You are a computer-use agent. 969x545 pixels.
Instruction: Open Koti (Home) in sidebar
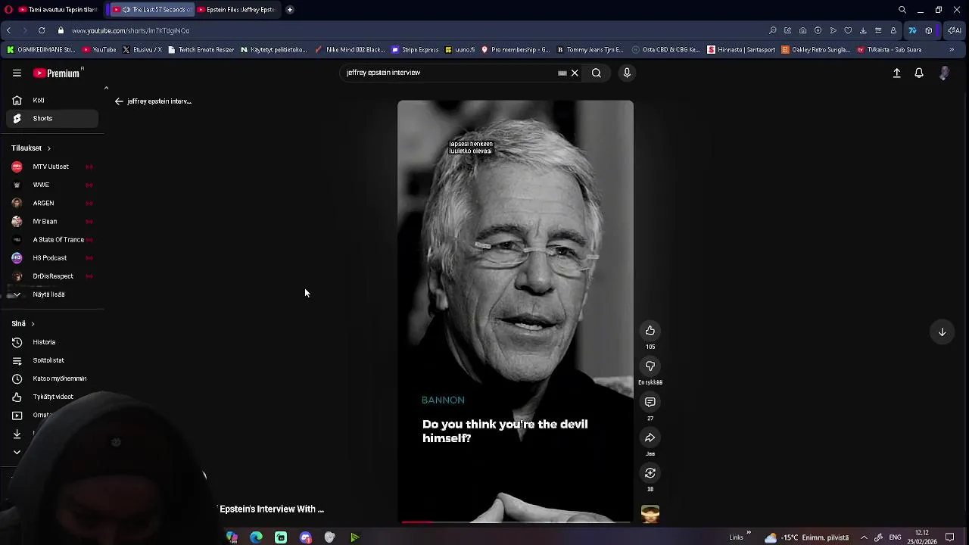coord(52,100)
